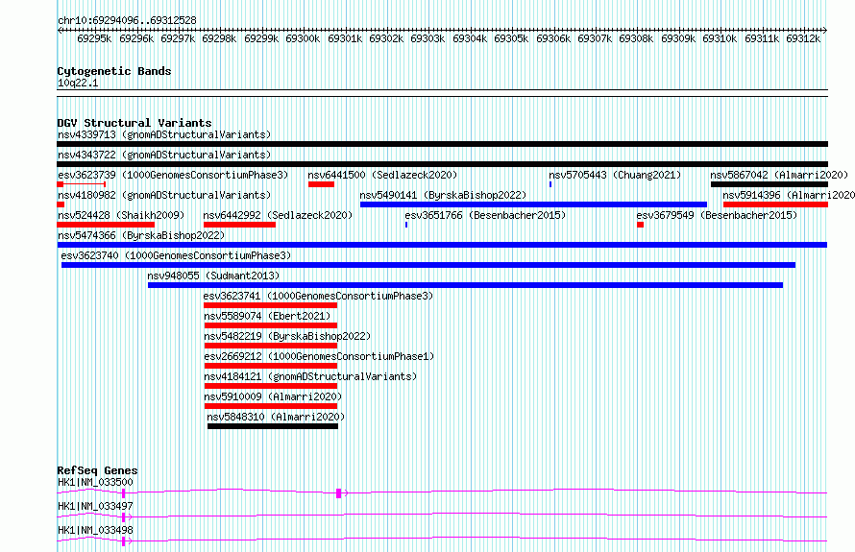The height and width of the screenshot is (552, 855).
Task: Click the HK1|NM_033500 transcript label
Action: click(x=95, y=482)
